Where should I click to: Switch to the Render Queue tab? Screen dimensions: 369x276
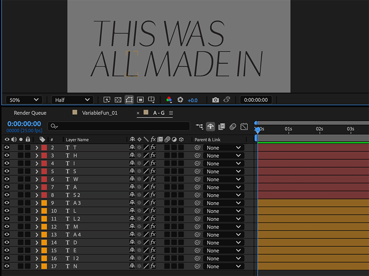point(30,113)
